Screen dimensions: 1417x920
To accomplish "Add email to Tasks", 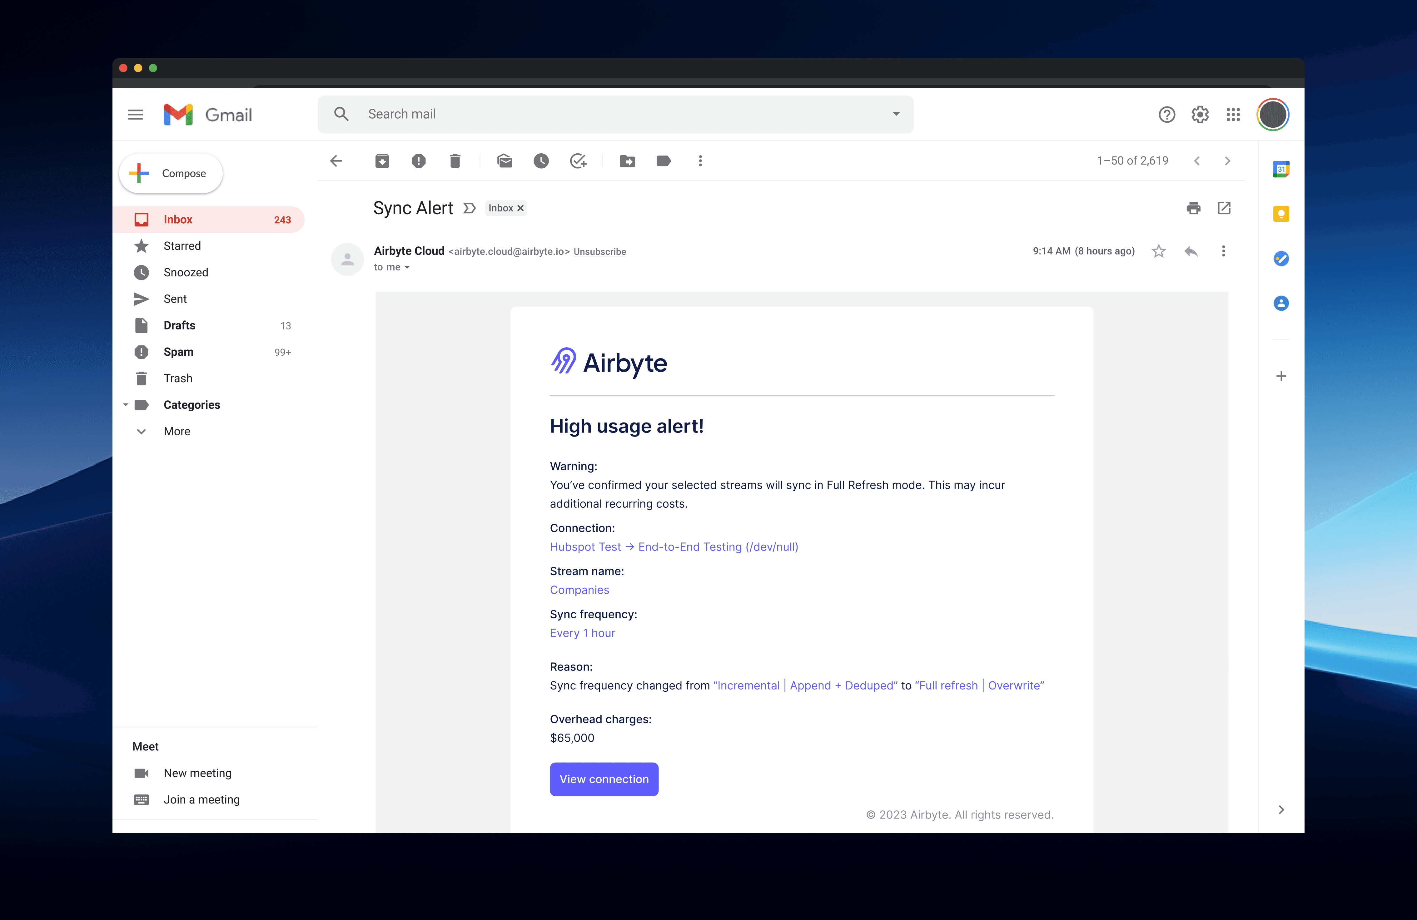I will pyautogui.click(x=578, y=161).
